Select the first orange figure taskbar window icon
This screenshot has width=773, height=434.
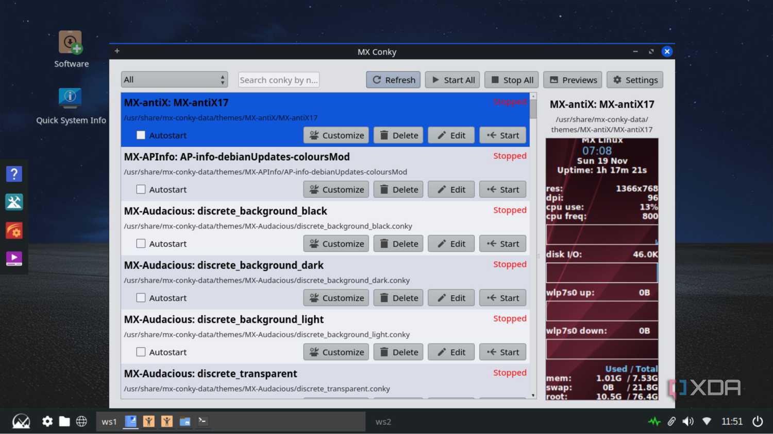[x=149, y=422]
